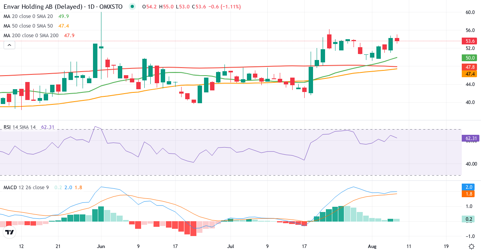Click the 0.2 histogram axis label
This screenshot has width=481, height=252.
click(469, 219)
